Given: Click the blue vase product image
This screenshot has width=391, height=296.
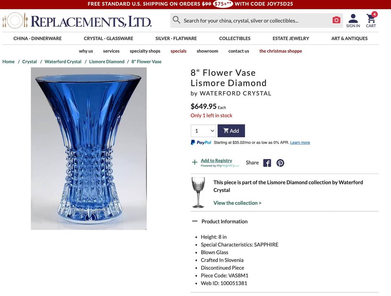Looking at the screenshot, I should (89, 149).
